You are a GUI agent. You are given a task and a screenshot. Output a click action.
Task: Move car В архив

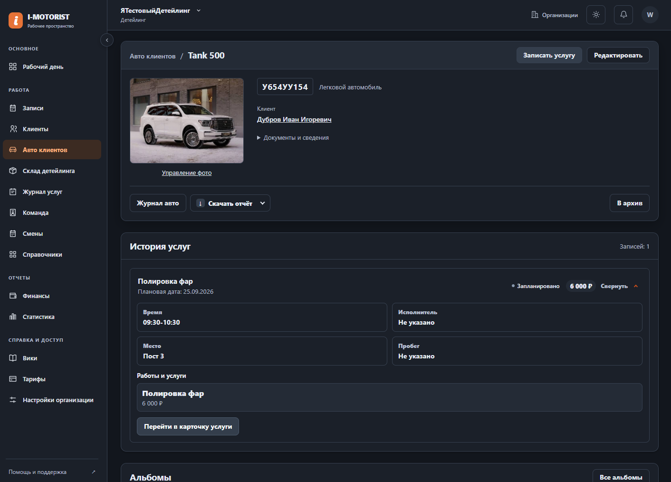coord(630,203)
